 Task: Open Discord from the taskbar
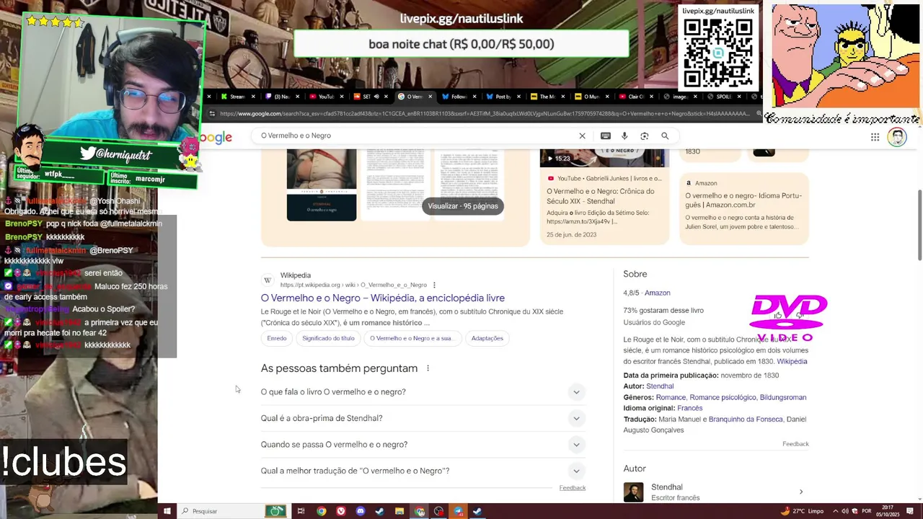point(361,511)
